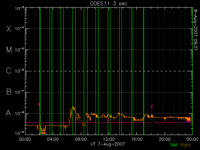Click the UT 7-Aug-2007 axis title
This screenshot has height=150, width=200.
click(x=107, y=144)
